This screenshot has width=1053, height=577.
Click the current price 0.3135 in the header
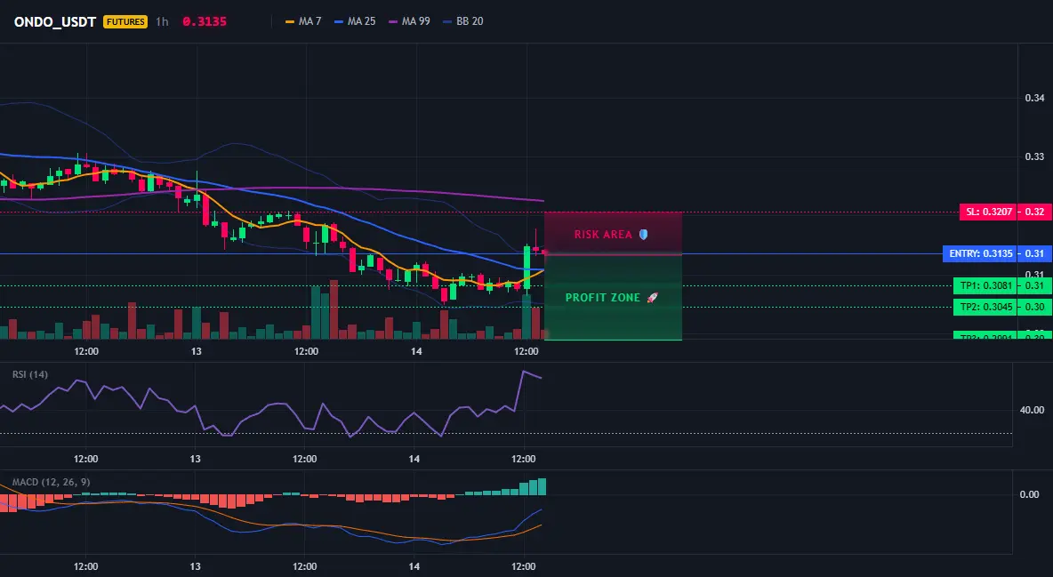pos(205,21)
